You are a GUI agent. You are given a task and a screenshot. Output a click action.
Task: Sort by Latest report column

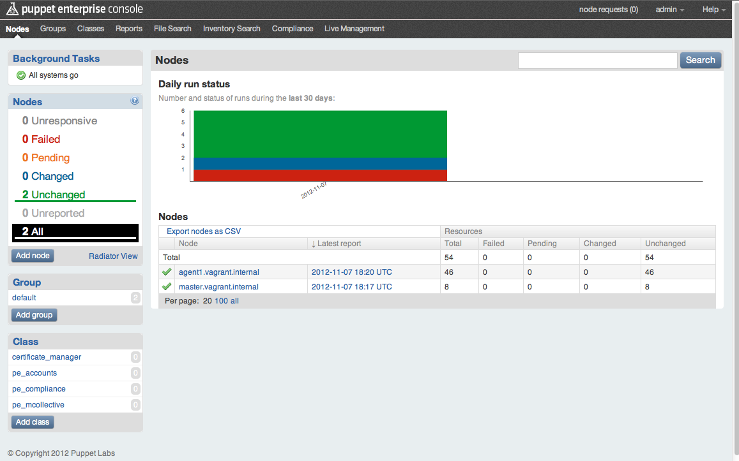click(x=336, y=244)
